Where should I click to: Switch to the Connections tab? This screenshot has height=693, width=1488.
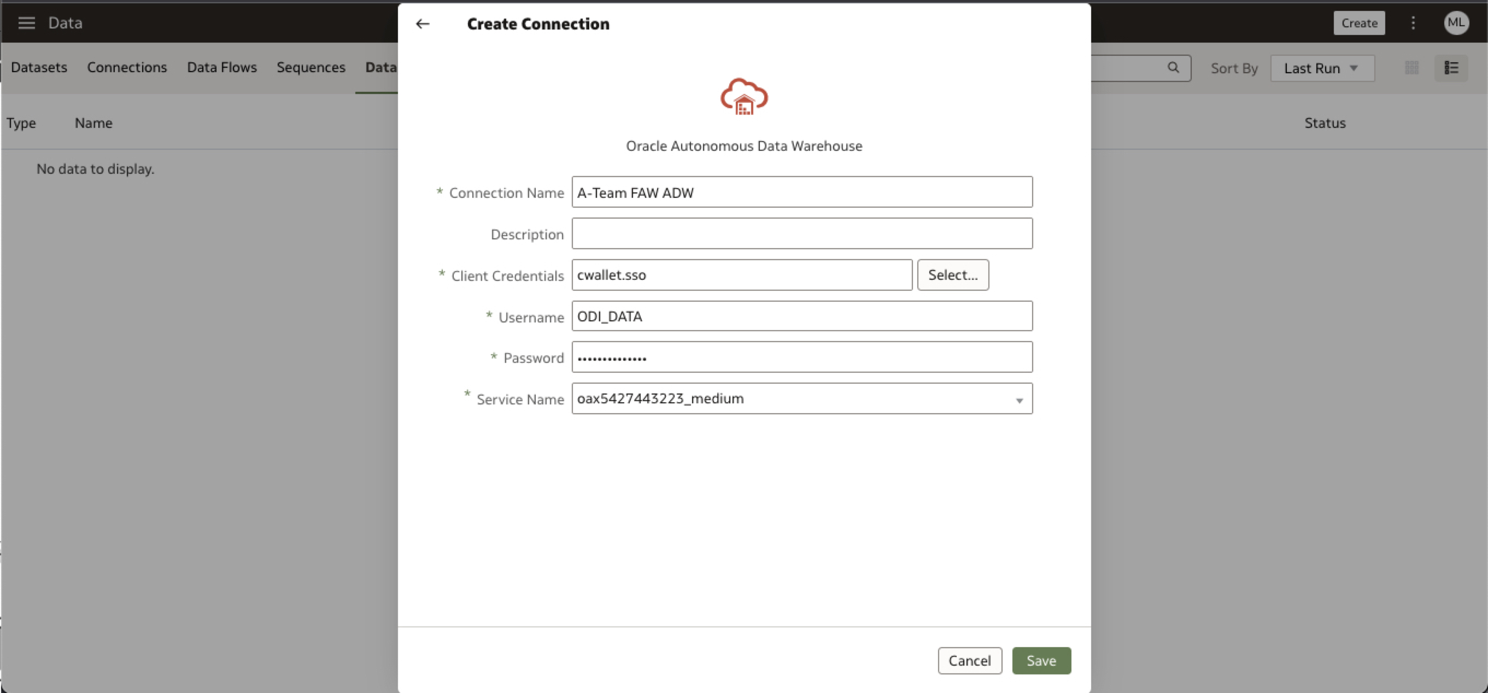pos(127,68)
